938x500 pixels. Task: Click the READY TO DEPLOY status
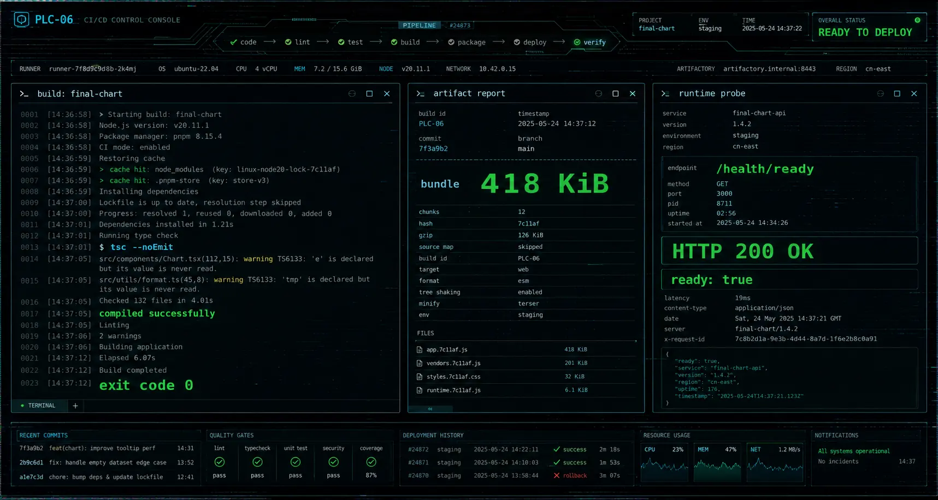pyautogui.click(x=865, y=32)
